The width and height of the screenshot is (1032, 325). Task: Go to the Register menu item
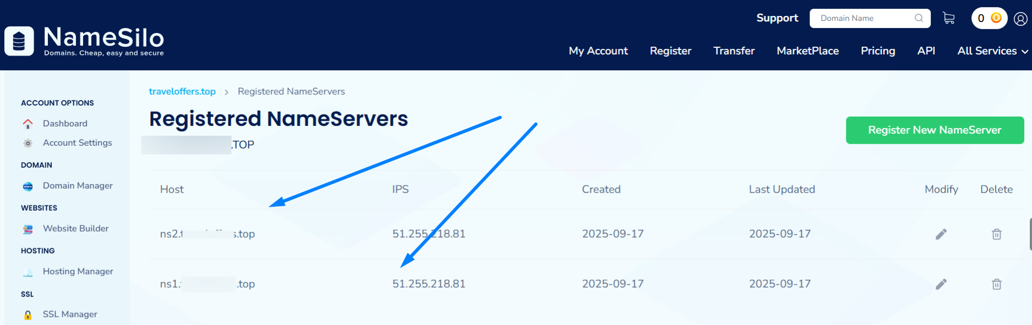point(670,51)
